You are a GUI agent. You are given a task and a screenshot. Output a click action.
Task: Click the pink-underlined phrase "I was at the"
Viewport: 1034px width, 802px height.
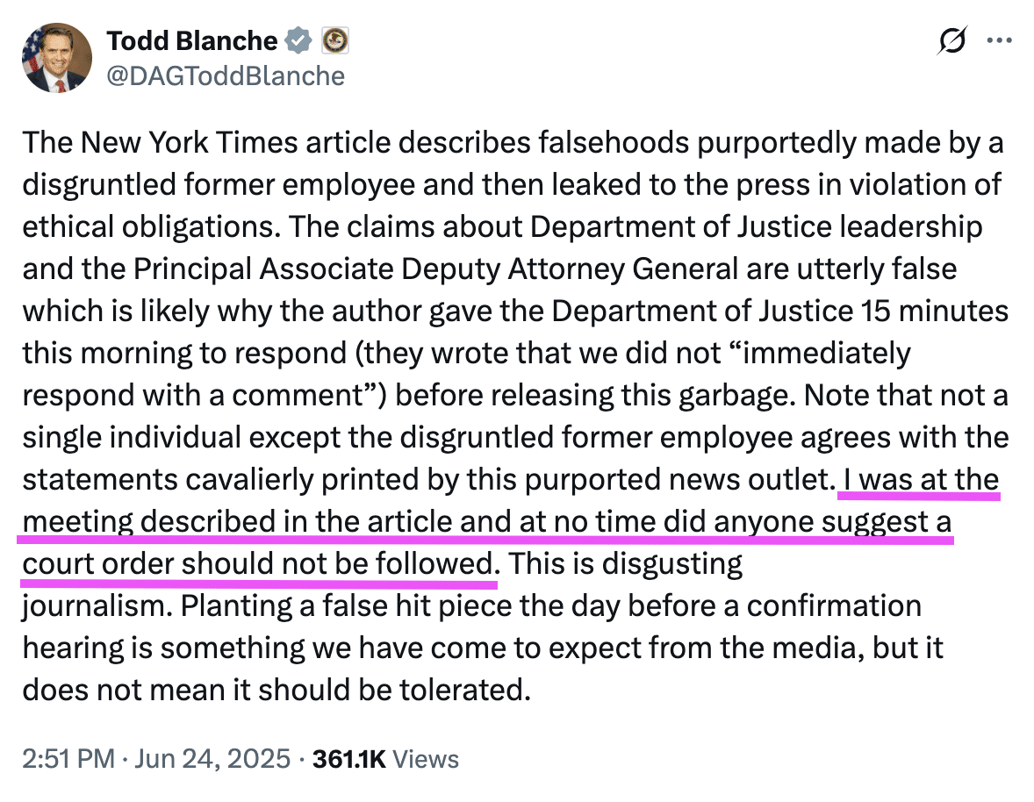point(922,480)
